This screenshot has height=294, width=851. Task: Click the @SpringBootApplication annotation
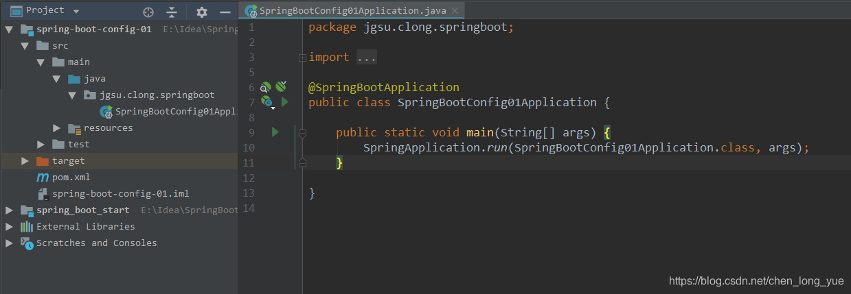[384, 88]
